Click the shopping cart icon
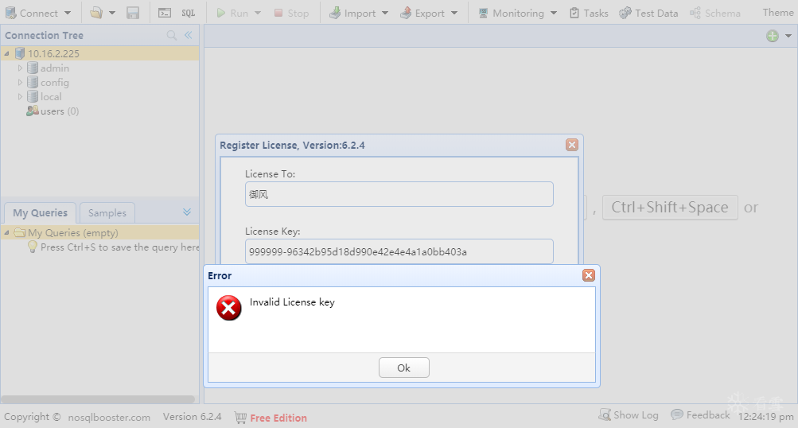The width and height of the screenshot is (798, 428). coord(241,418)
